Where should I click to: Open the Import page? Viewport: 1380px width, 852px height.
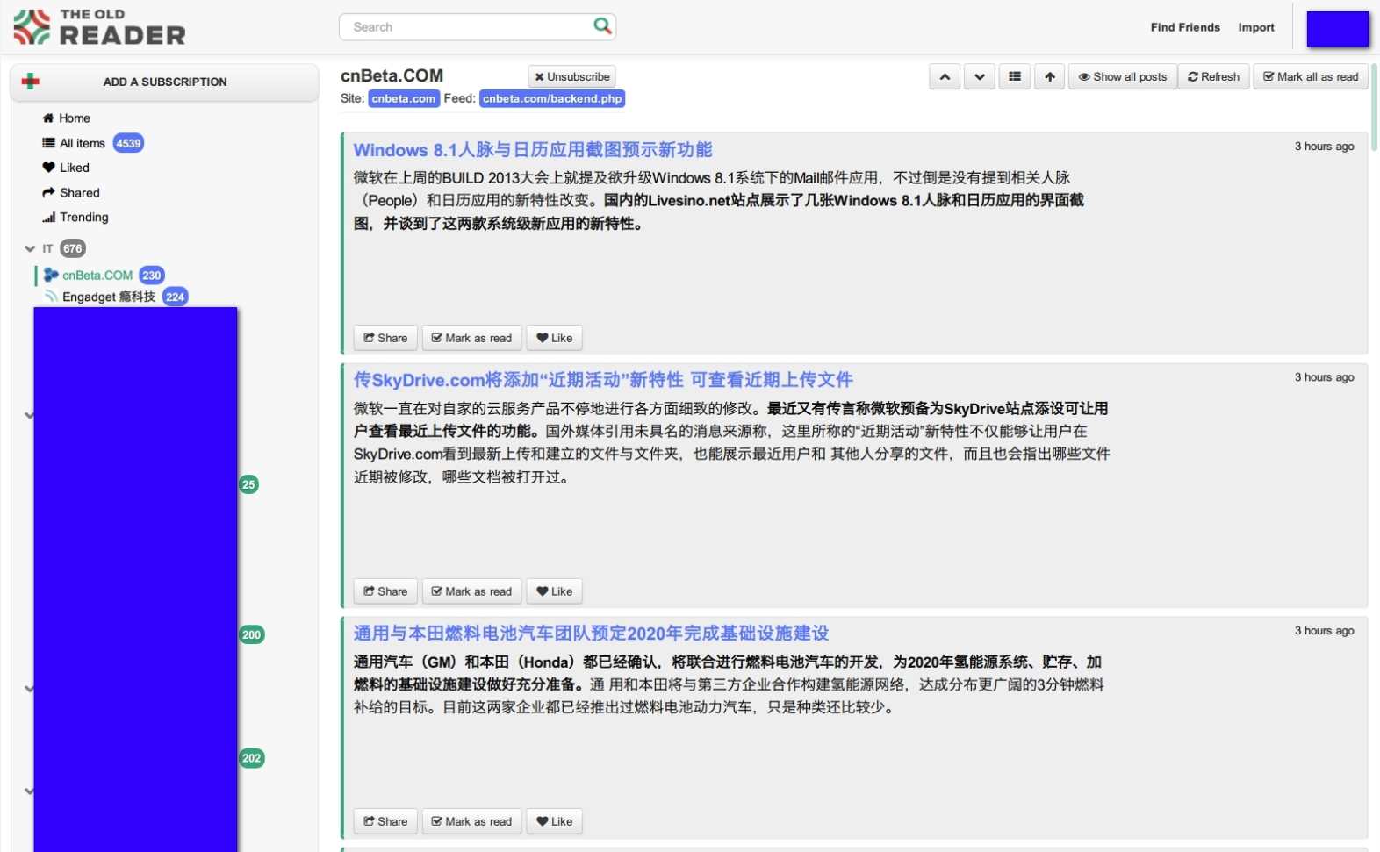1256,27
